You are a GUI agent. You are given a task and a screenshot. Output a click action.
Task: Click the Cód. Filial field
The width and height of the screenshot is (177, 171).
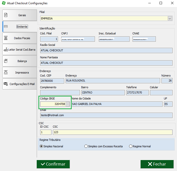(49, 39)
